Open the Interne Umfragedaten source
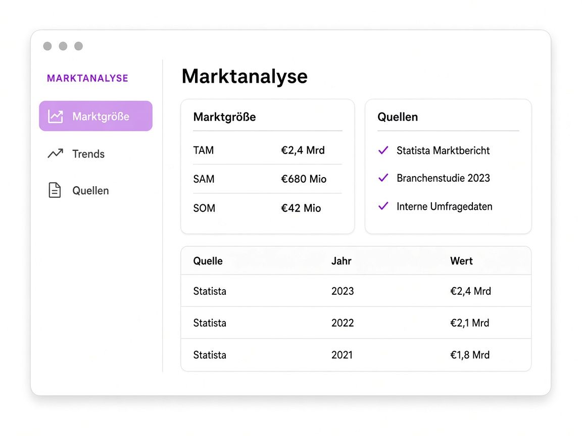Viewport: 582px width, 436px height. (444, 206)
